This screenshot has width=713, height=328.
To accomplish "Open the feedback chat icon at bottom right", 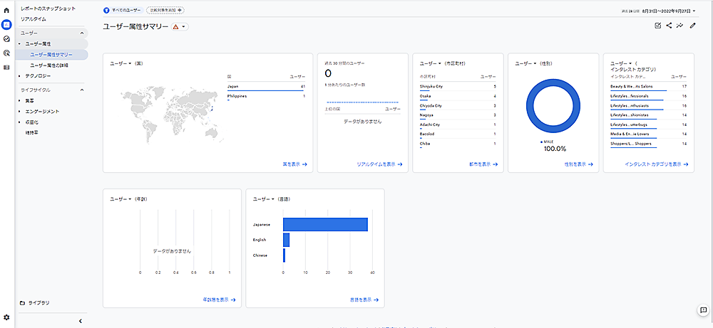I will (702, 310).
